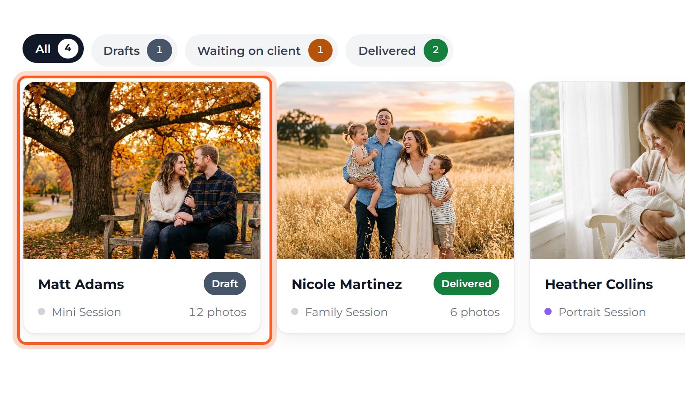Click the Draft status pill

[225, 284]
